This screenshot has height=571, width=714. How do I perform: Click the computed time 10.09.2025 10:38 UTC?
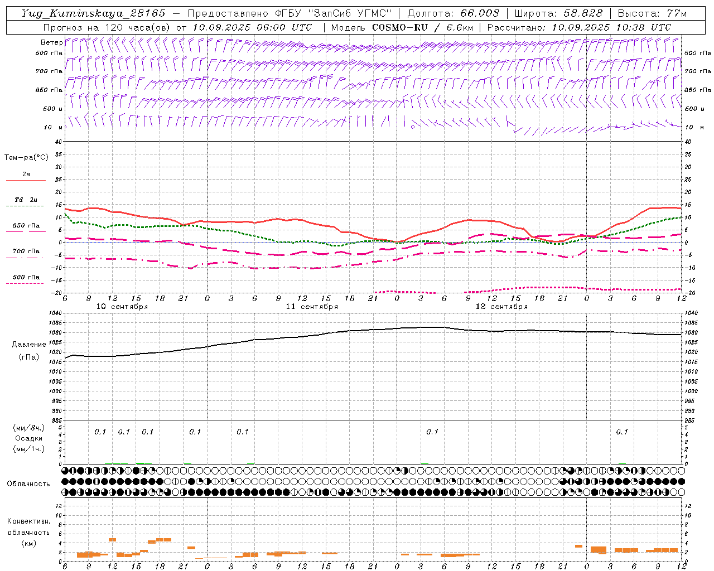611,27
